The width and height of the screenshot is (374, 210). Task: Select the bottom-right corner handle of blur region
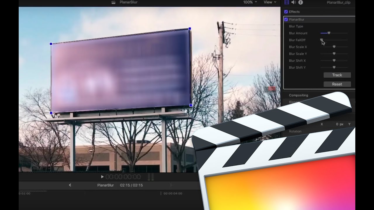click(191, 105)
